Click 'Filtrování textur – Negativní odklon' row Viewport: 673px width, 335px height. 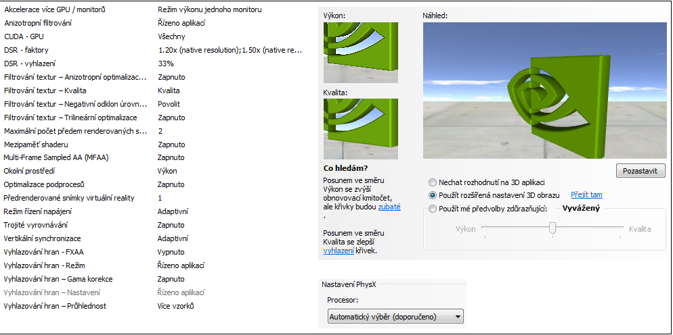(154, 104)
